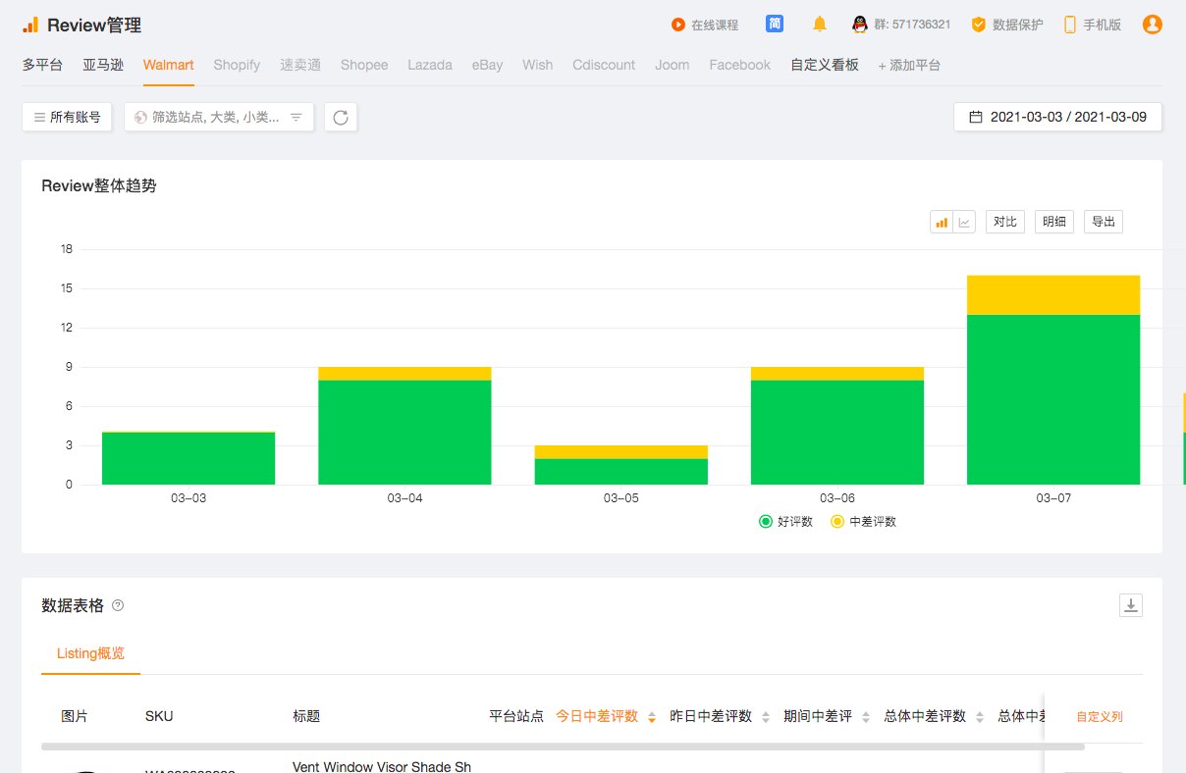Screen dimensions: 1186x773
Task: Click the refresh icon next to the filter
Action: point(341,118)
